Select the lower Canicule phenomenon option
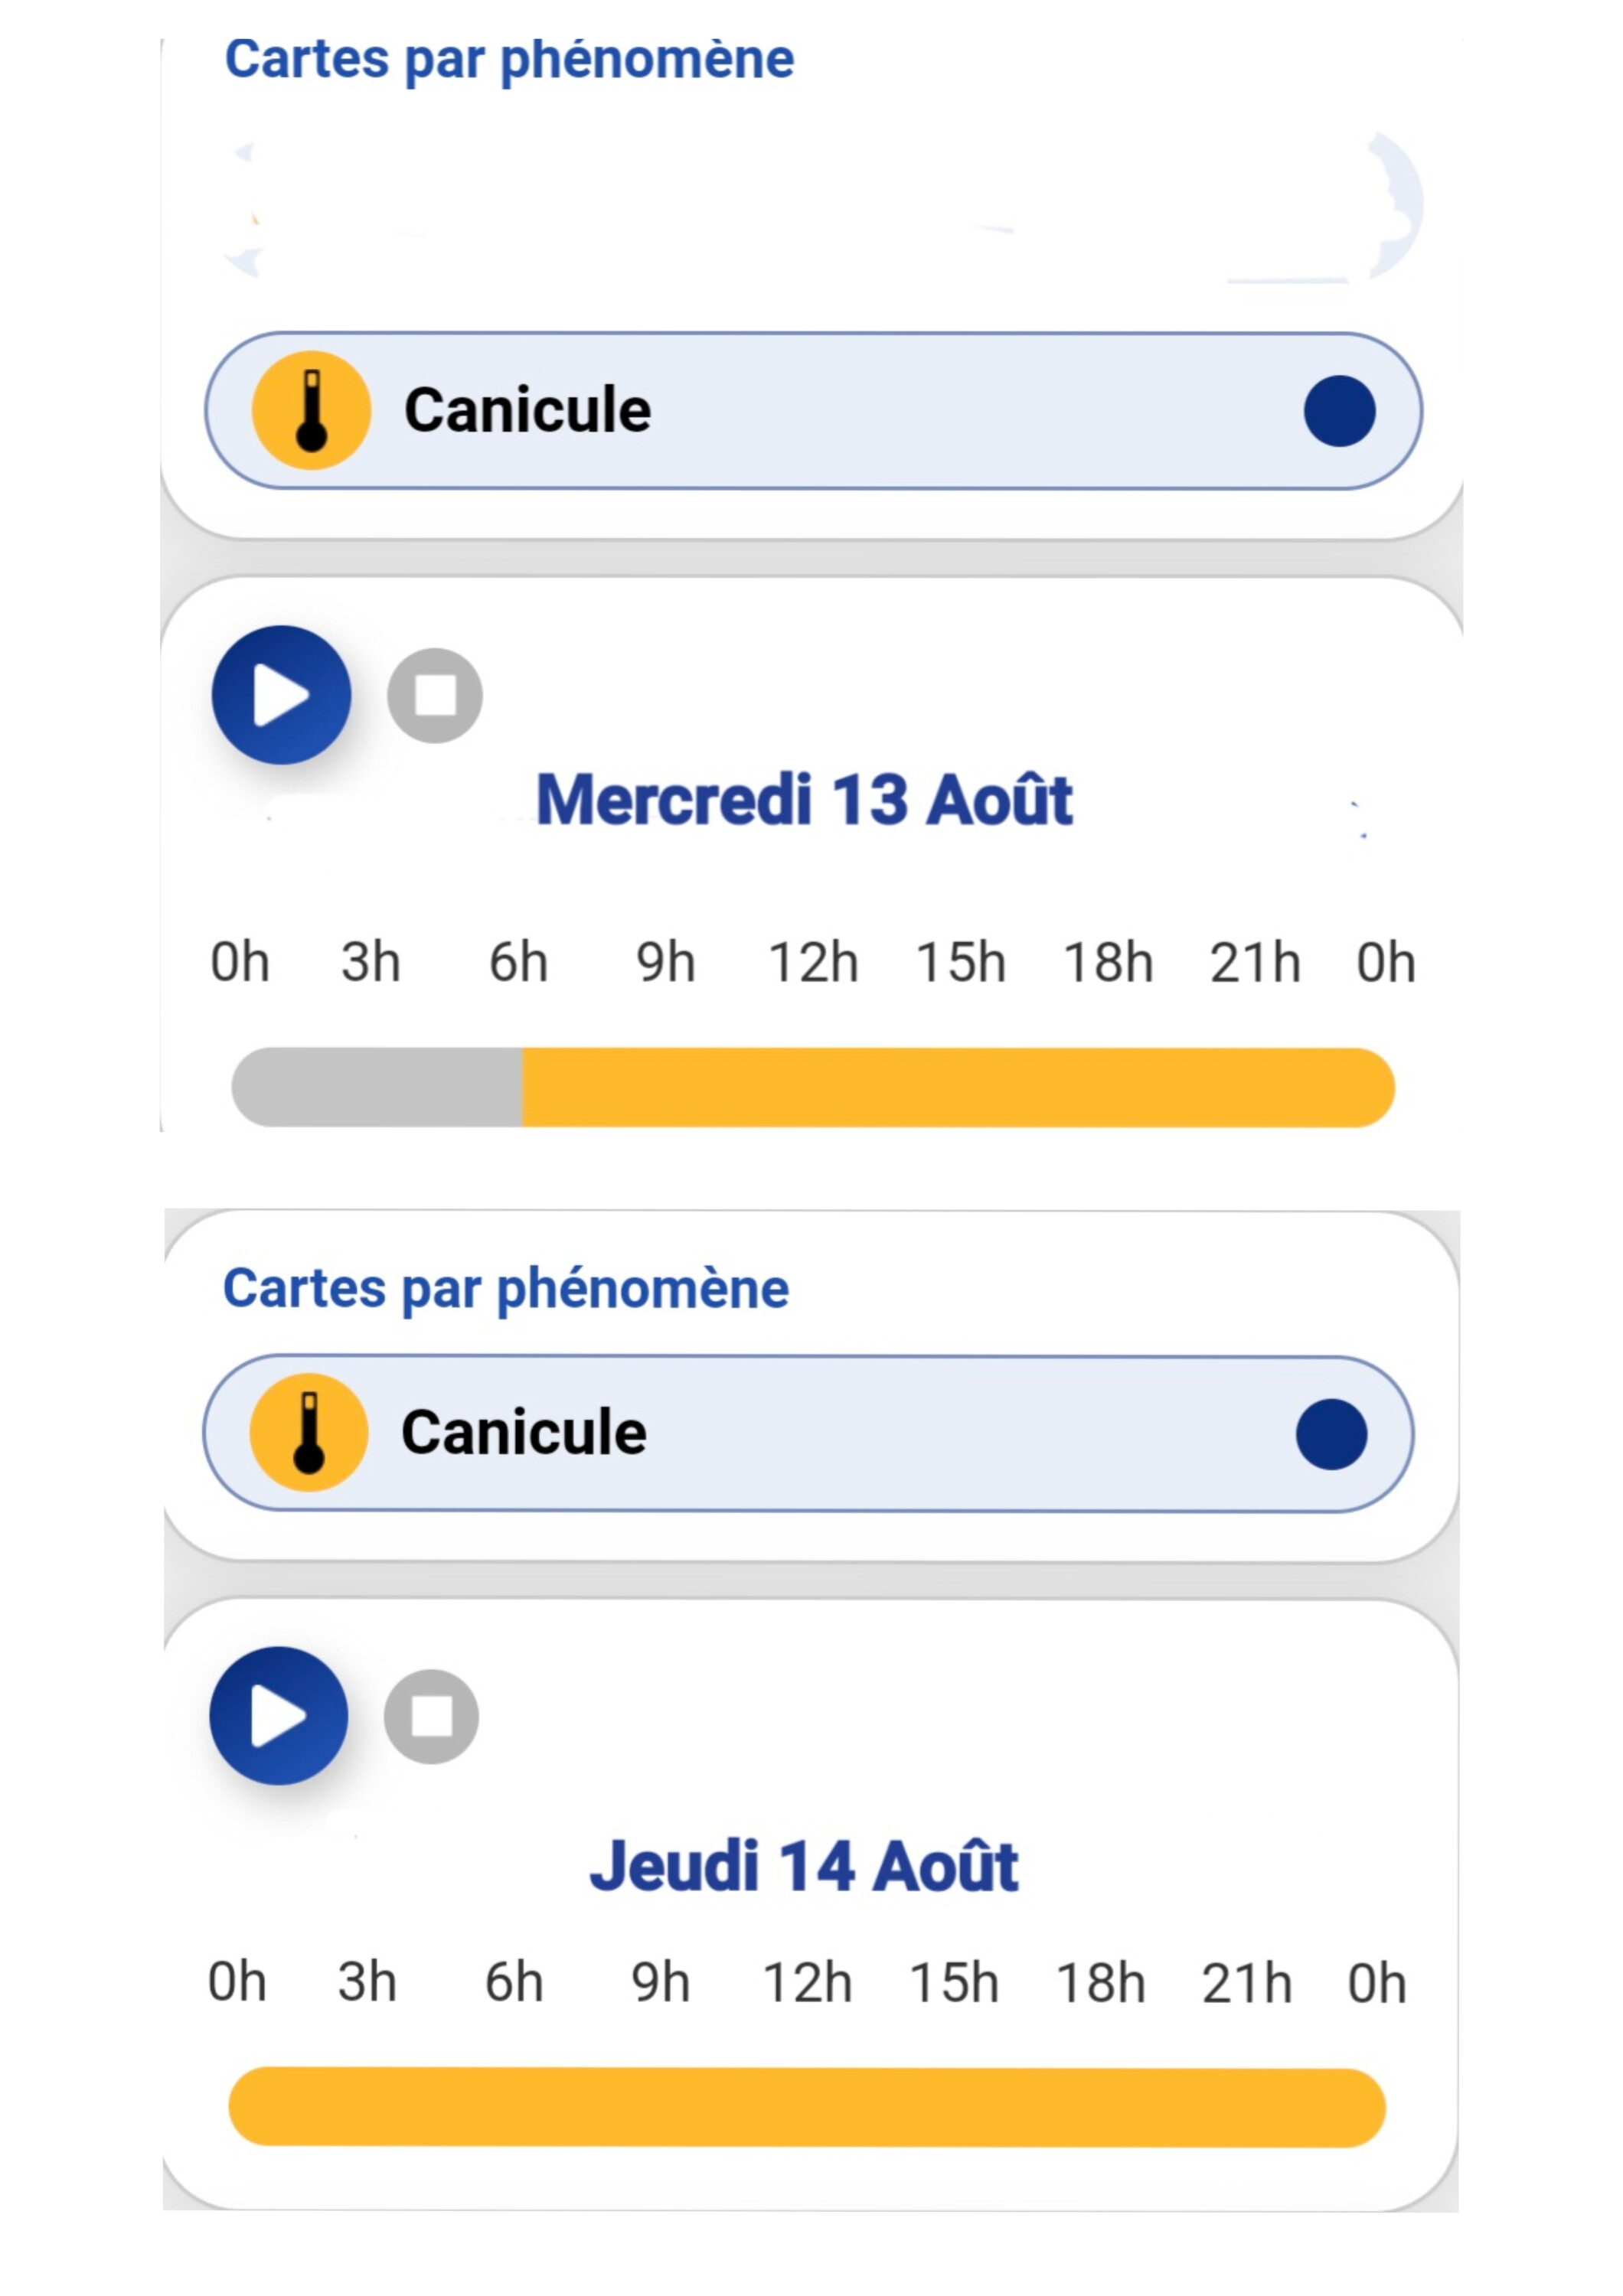 tap(808, 1434)
